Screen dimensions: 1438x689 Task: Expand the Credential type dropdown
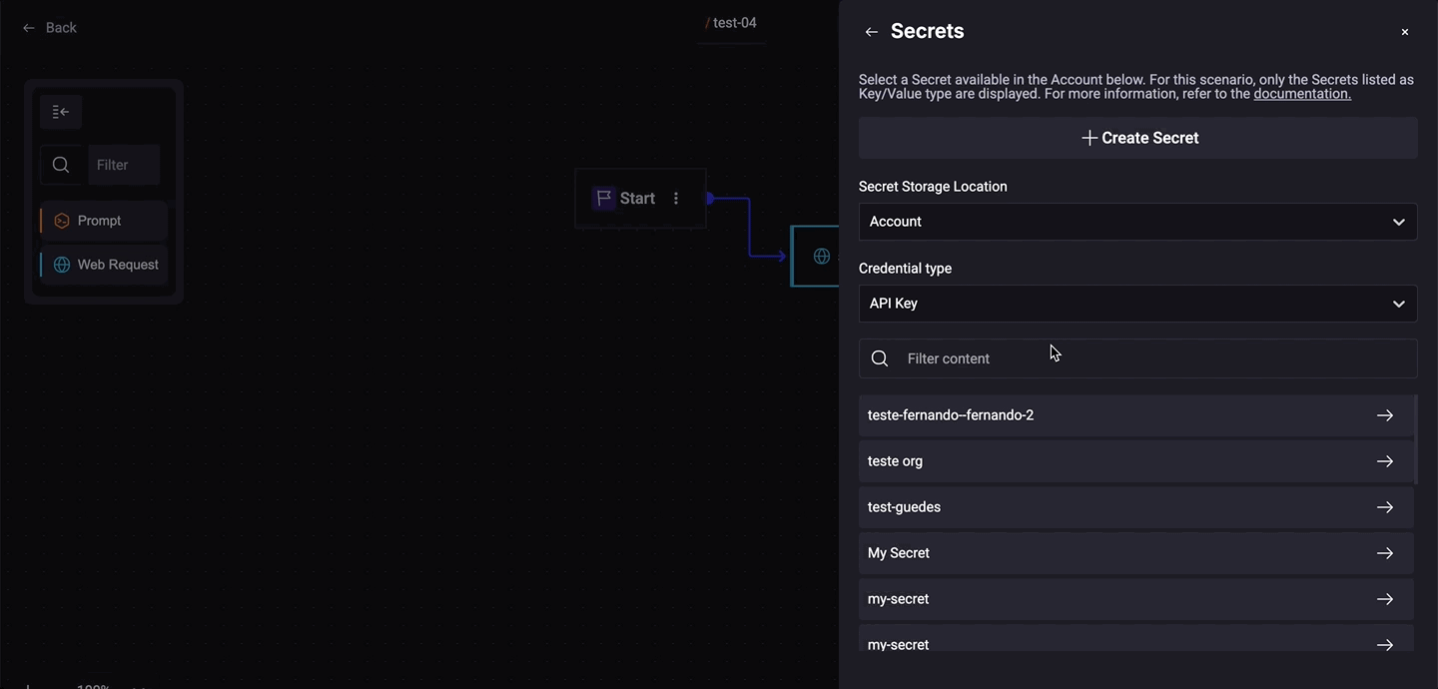point(1137,304)
